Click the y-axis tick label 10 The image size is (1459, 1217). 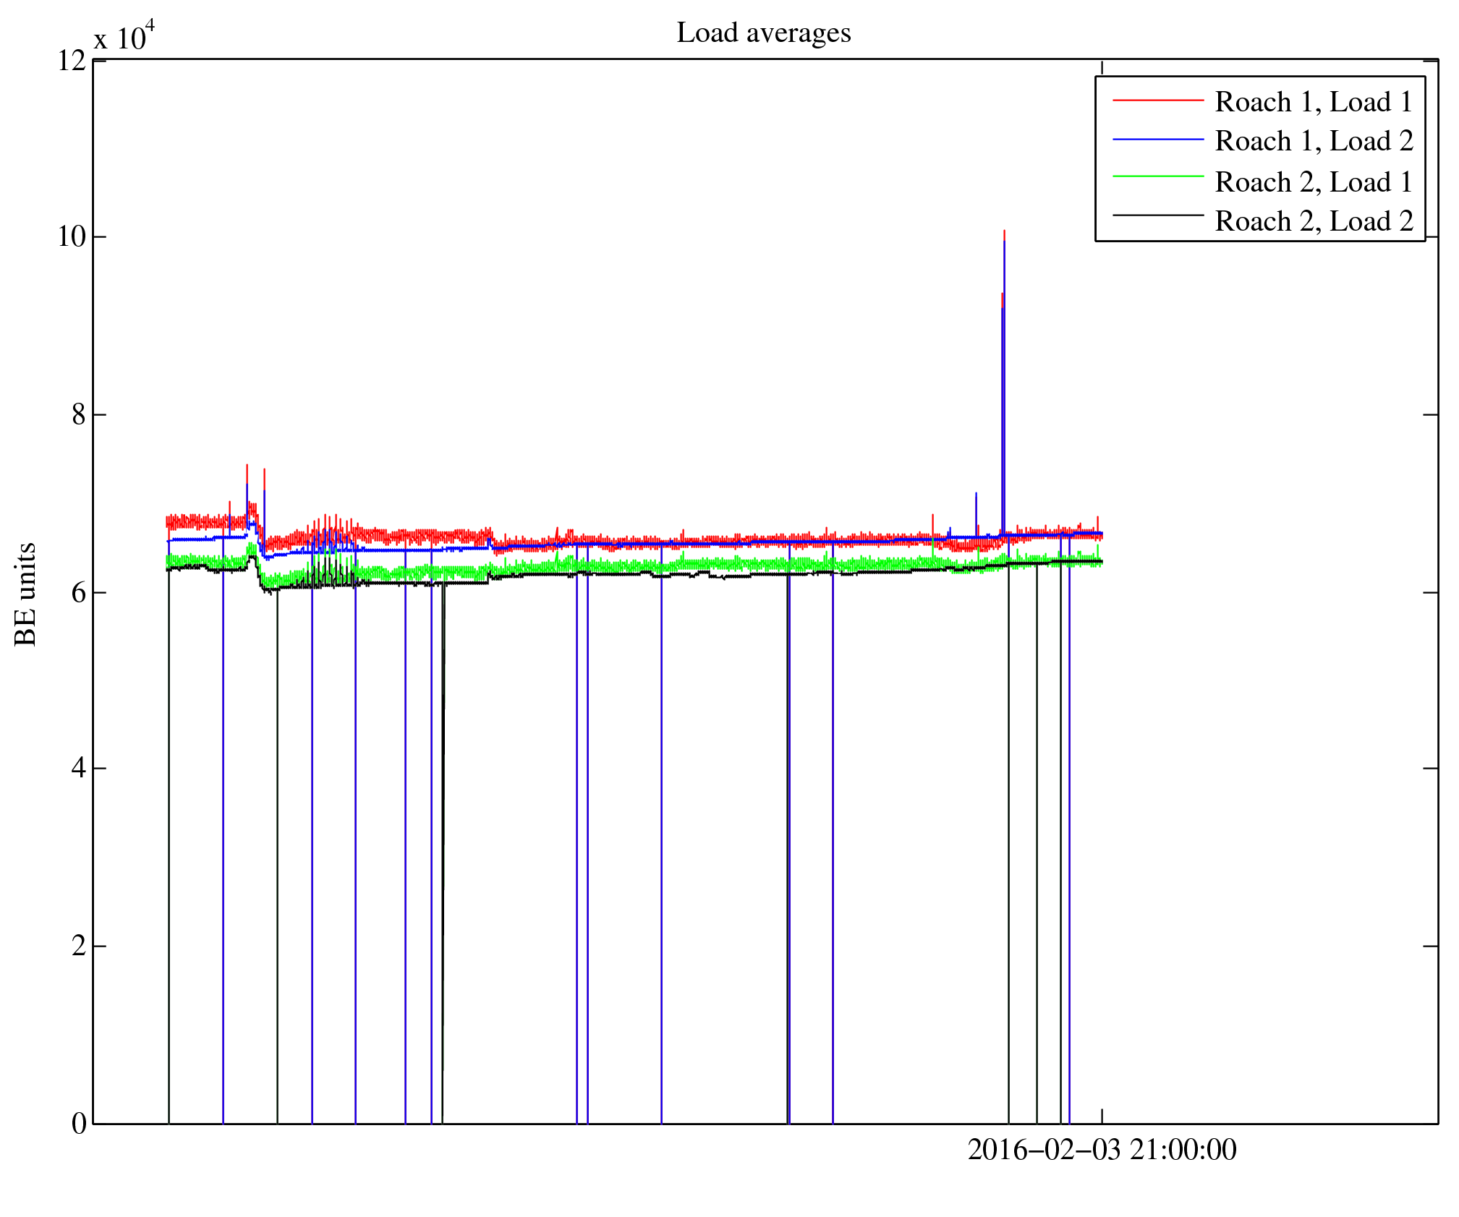click(x=72, y=237)
